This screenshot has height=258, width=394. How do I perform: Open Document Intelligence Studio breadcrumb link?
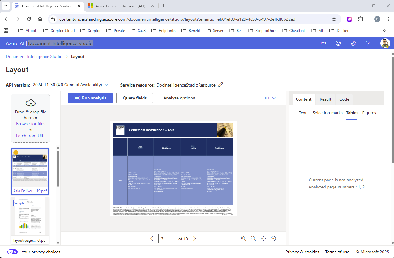point(34,57)
